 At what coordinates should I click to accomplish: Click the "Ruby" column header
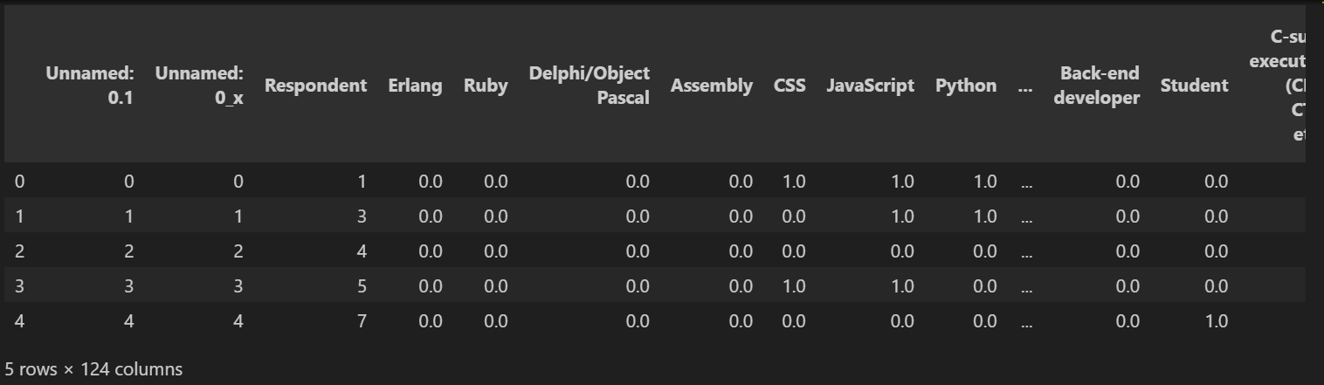tap(486, 86)
